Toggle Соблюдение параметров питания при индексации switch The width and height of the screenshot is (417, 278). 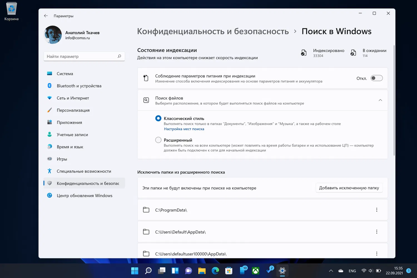click(x=377, y=78)
